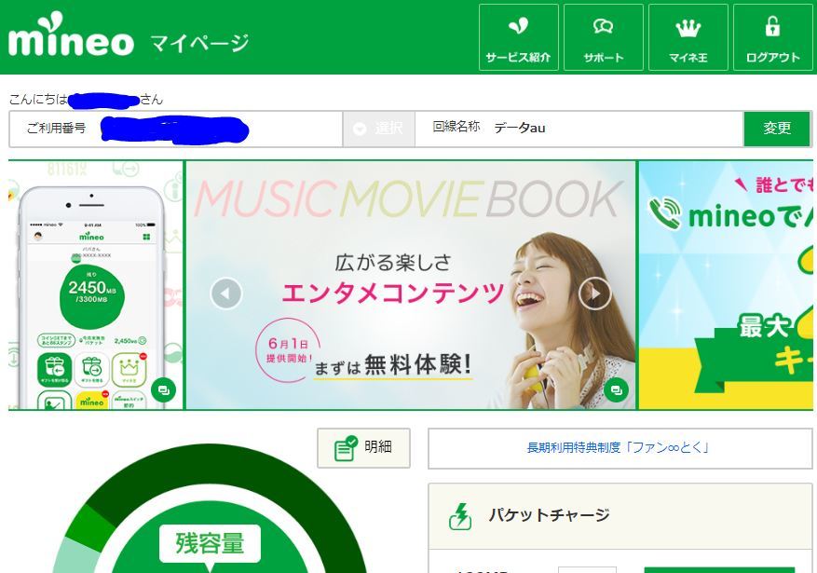Viewport: 817px width, 573px height.
Task: Click the phone icon on the right banner
Action: tap(664, 215)
